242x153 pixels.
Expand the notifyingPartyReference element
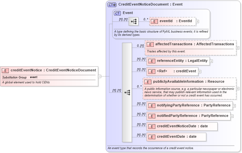pos(234,106)
